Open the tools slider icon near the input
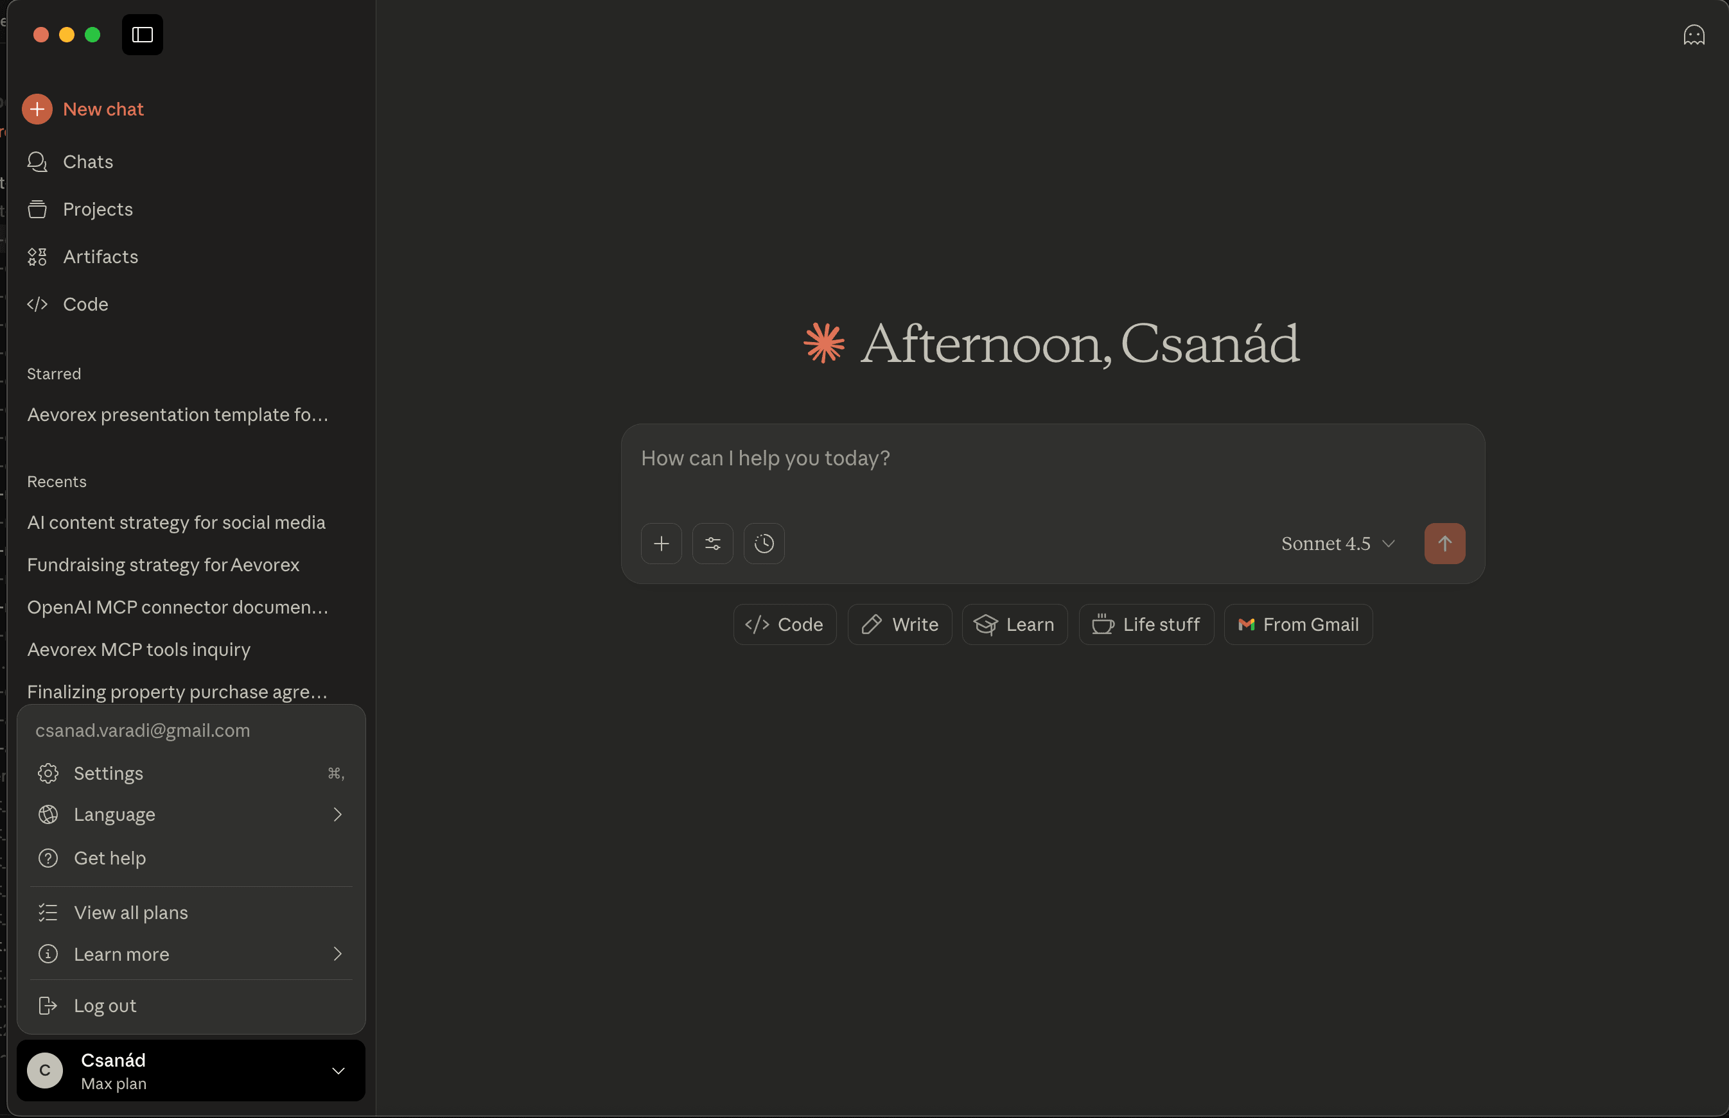Image resolution: width=1729 pixels, height=1118 pixels. click(713, 543)
